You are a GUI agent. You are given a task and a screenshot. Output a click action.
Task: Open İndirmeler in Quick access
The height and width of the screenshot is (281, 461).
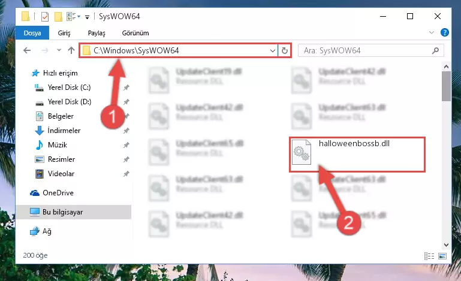[64, 130]
